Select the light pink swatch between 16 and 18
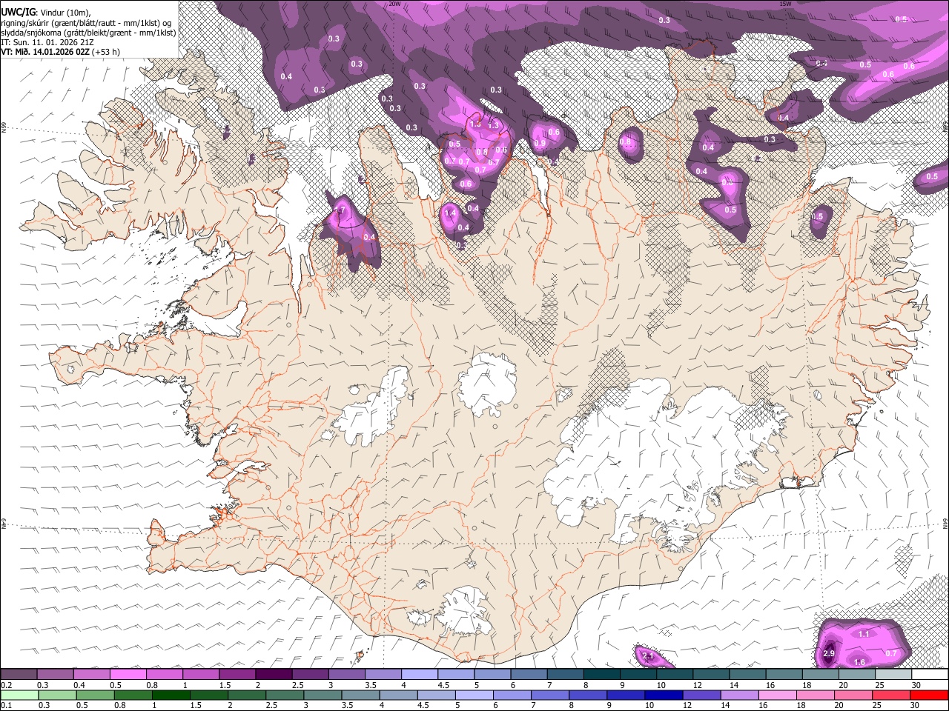This screenshot has width=949, height=711. click(x=777, y=695)
